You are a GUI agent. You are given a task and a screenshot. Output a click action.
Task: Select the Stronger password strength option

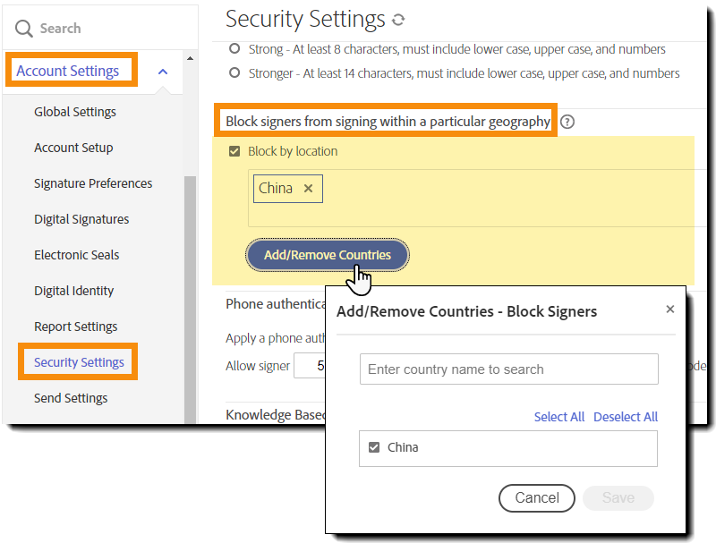point(233,73)
